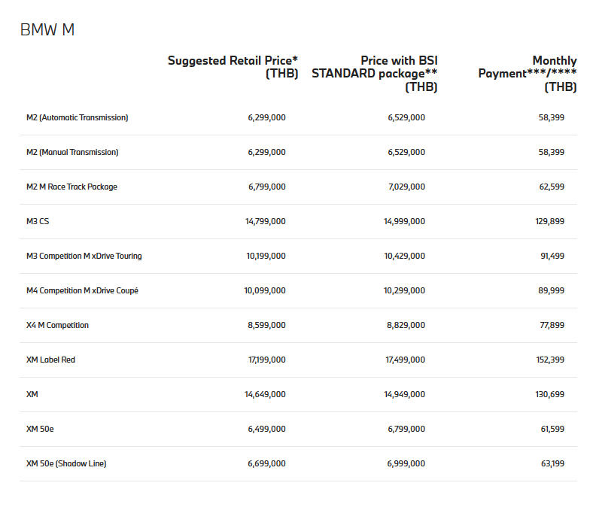Image resolution: width=602 pixels, height=507 pixels.
Task: Click the Suggested Retail Price column header
Action: [233, 67]
